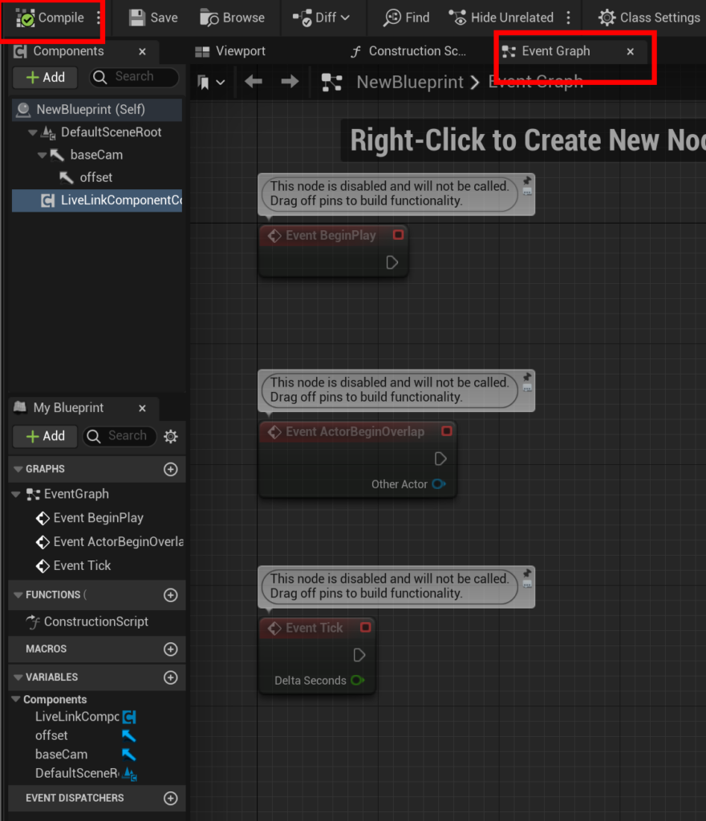Viewport: 706px width, 821px height.
Task: Select NewBlueprint (Self) in components
Action: 97,109
